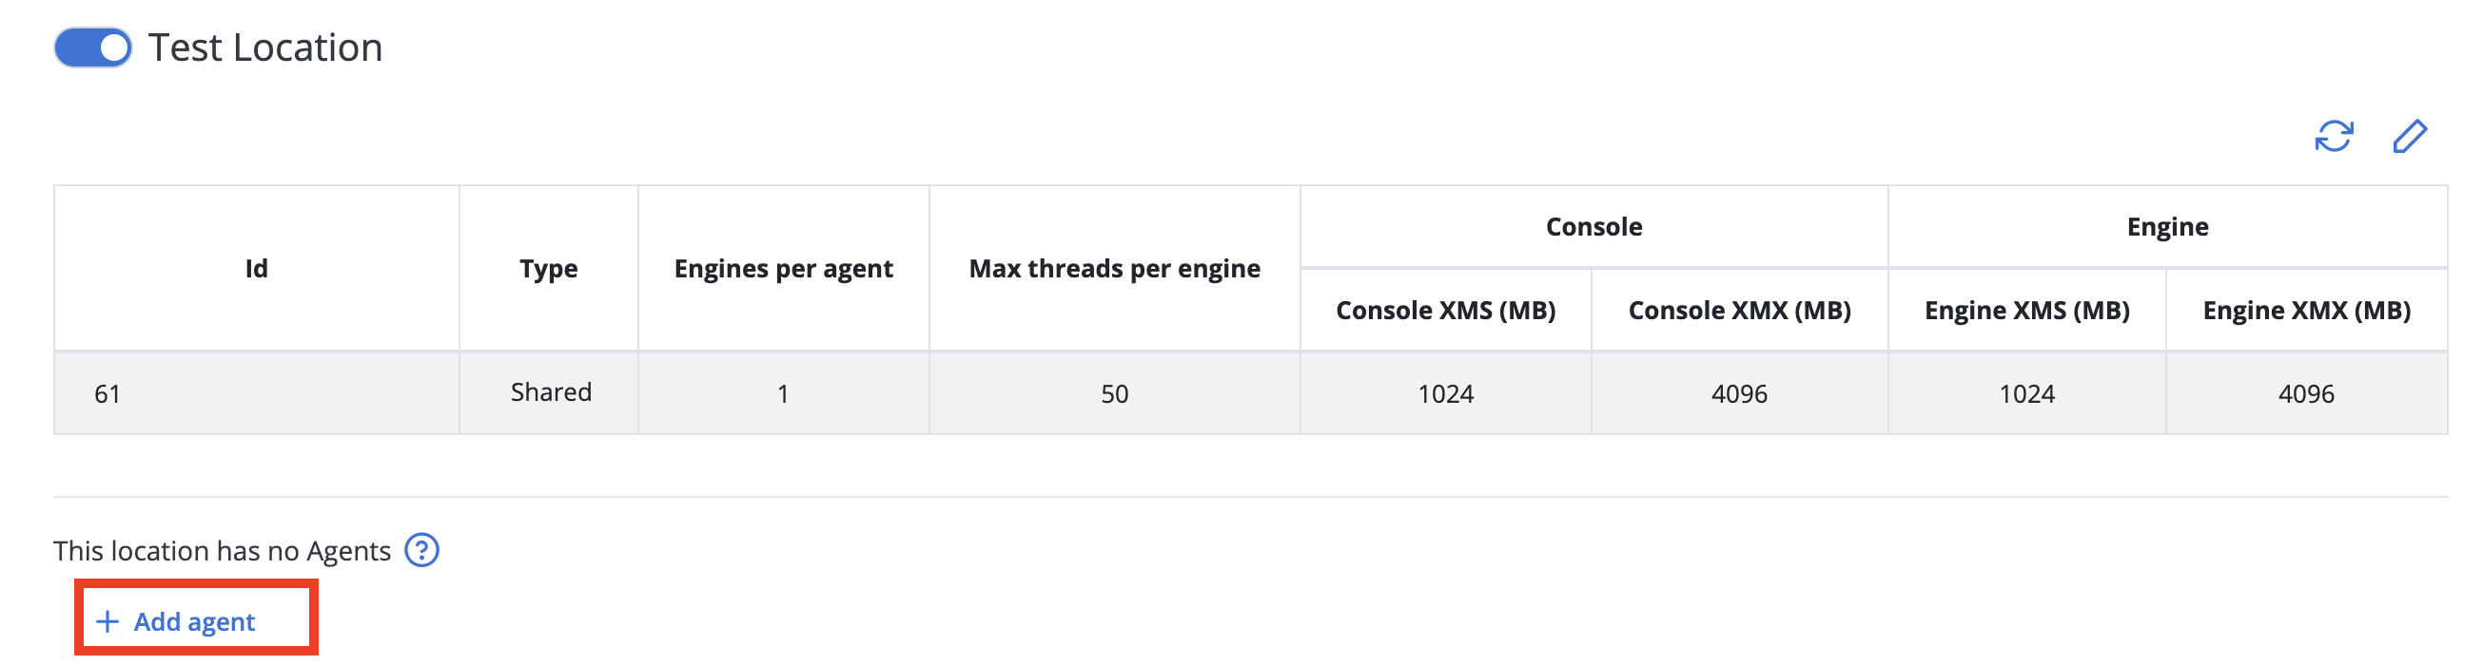Click the Test Location title text
The height and width of the screenshot is (665, 2483).
[265, 47]
